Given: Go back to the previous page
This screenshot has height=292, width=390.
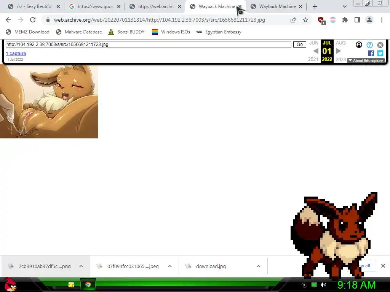Looking at the screenshot, I should 8,20.
